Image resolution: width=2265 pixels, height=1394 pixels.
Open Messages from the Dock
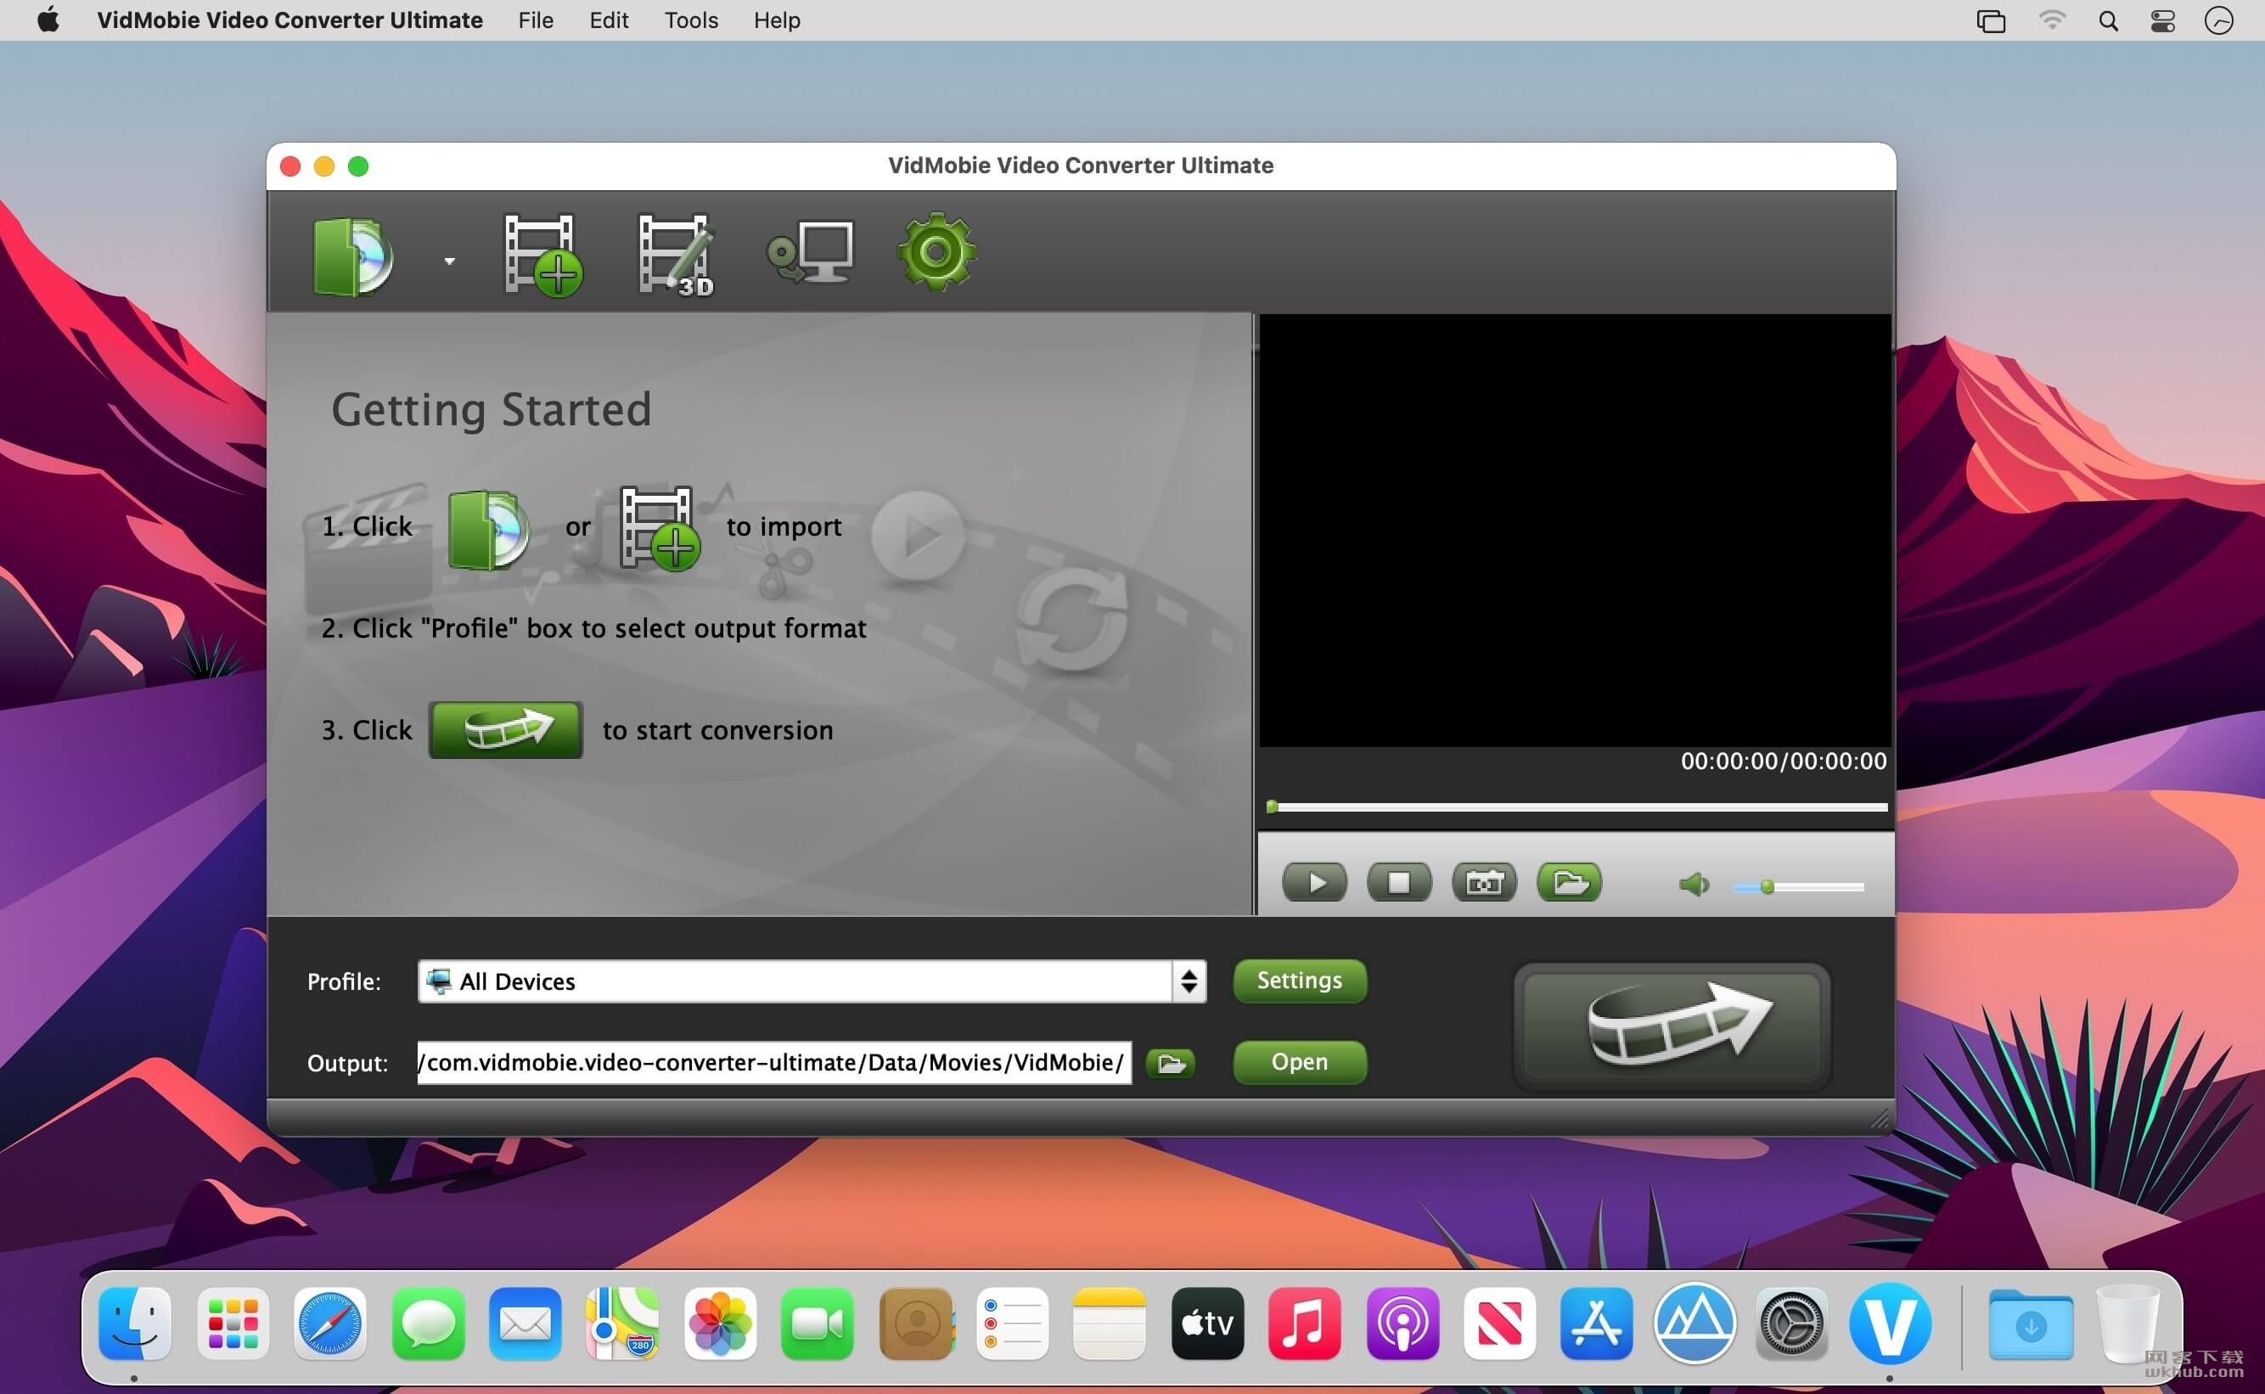click(428, 1323)
